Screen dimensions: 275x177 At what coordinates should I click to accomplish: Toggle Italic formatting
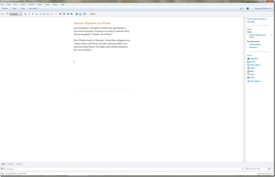(29, 14)
